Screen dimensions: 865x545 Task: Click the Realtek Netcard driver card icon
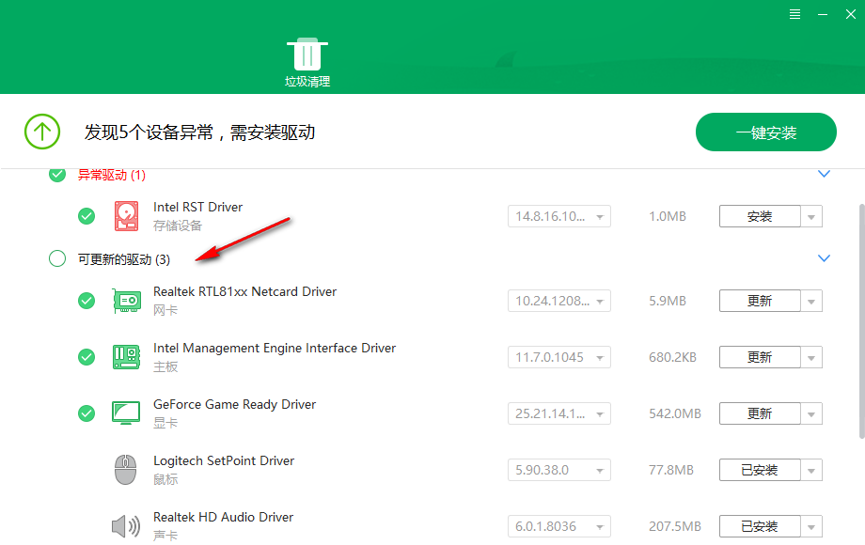(x=126, y=301)
